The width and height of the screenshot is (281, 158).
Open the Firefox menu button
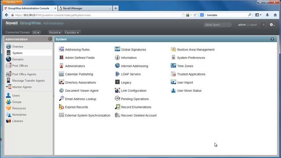click(12, 2)
